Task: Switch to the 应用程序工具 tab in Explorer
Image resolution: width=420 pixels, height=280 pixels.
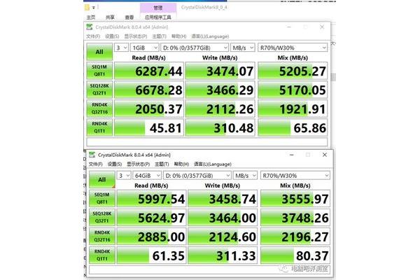Action: click(157, 17)
